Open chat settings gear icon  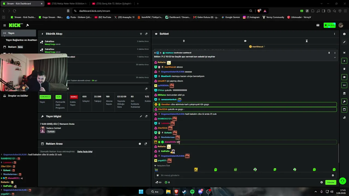(321, 182)
